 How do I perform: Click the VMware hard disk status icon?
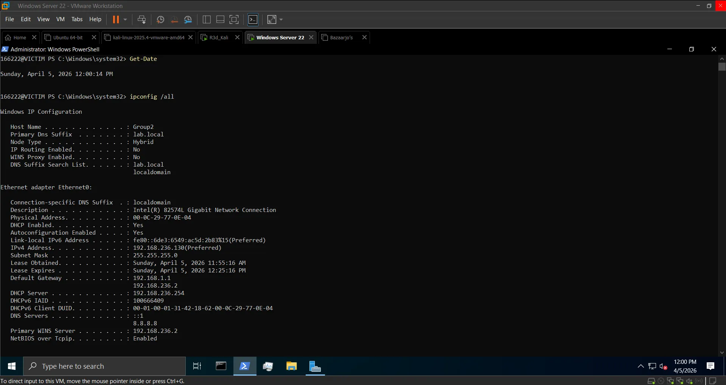point(651,381)
